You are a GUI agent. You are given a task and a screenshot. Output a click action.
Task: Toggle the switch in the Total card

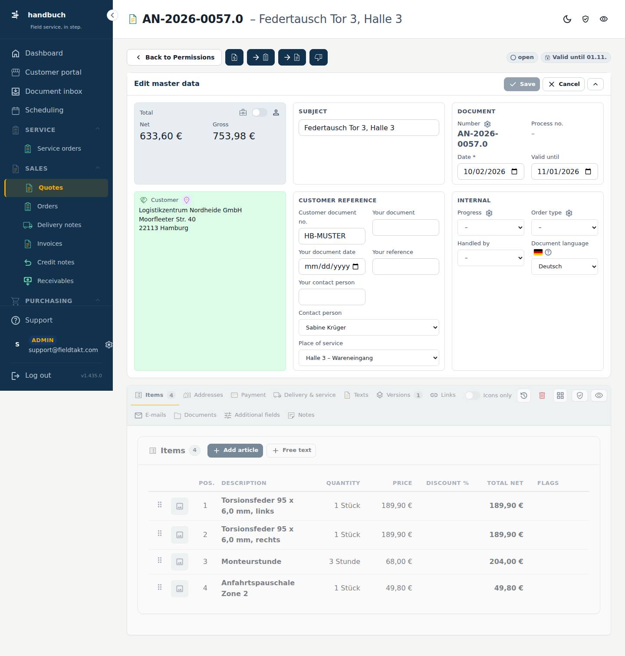[260, 112]
